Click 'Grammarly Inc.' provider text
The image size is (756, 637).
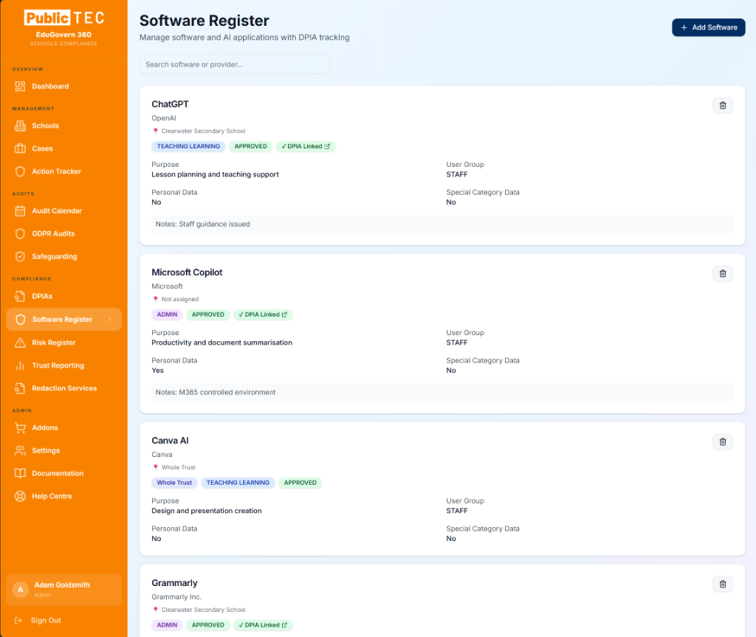[176, 597]
